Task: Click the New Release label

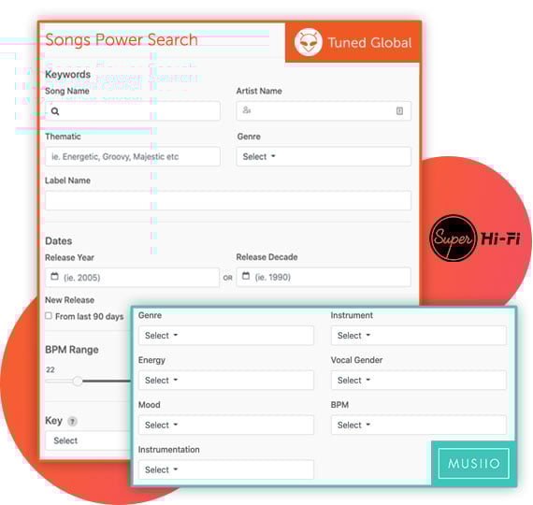Action: [x=70, y=300]
